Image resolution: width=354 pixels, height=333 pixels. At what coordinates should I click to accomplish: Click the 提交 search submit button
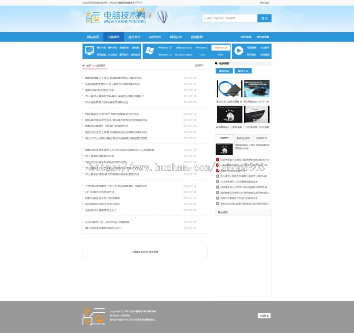[264, 18]
